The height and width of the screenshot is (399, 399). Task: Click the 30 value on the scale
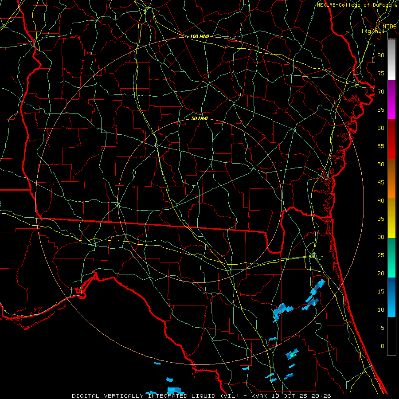[x=381, y=237]
